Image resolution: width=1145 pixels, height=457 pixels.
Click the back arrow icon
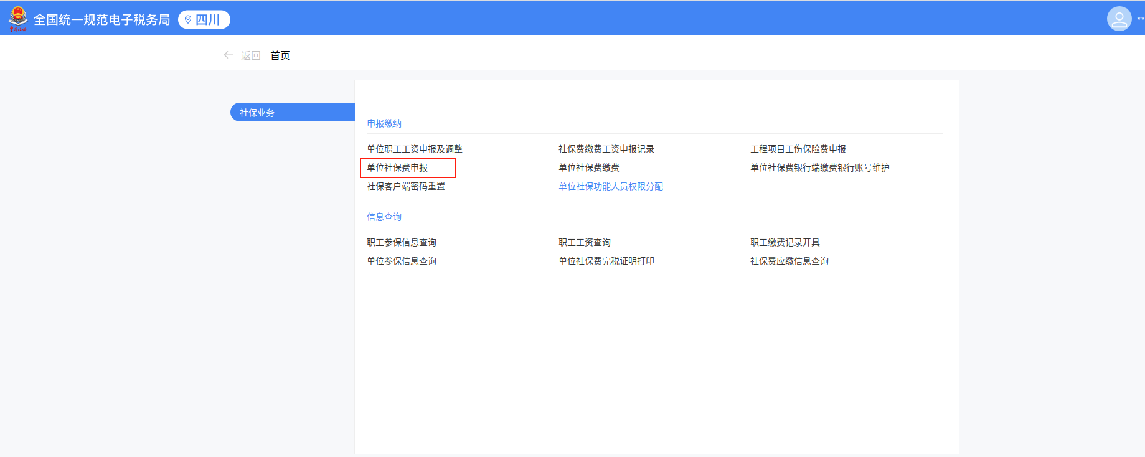(229, 55)
